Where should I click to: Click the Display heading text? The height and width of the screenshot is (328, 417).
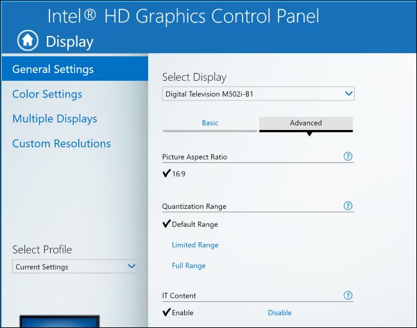pyautogui.click(x=69, y=42)
